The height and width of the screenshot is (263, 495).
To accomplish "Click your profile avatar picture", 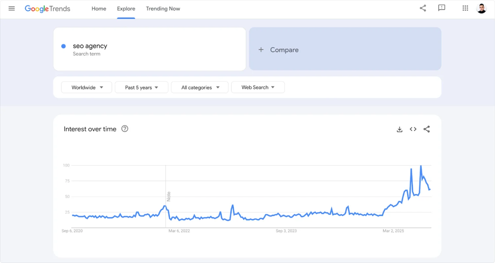I will [481, 8].
